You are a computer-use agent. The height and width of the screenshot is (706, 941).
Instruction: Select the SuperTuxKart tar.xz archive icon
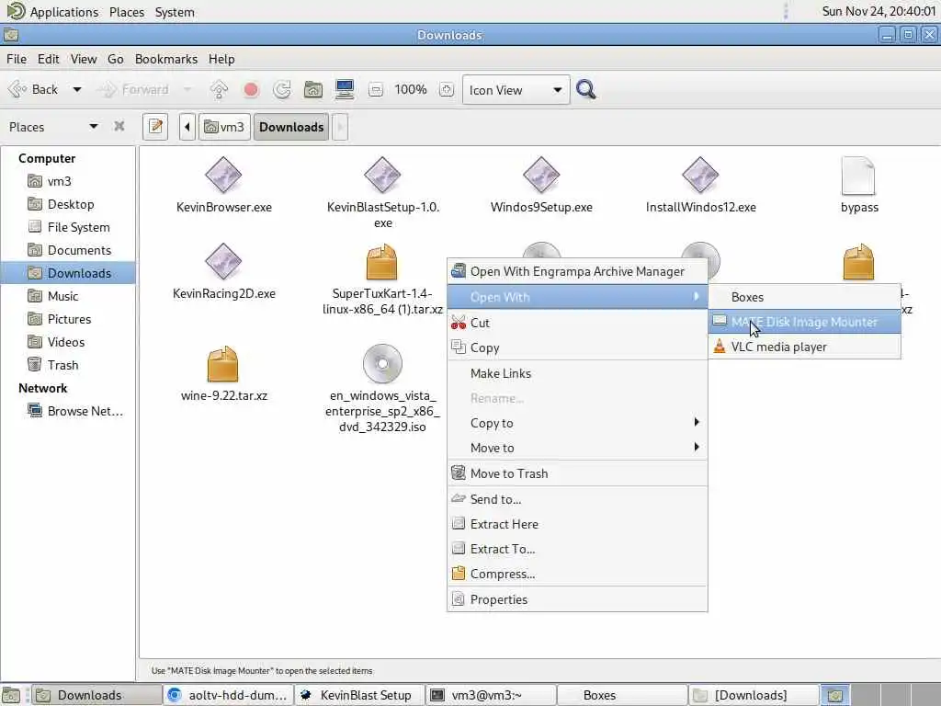coord(381,262)
